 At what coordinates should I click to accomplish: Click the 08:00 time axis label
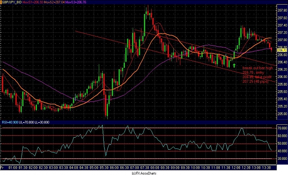155,168
